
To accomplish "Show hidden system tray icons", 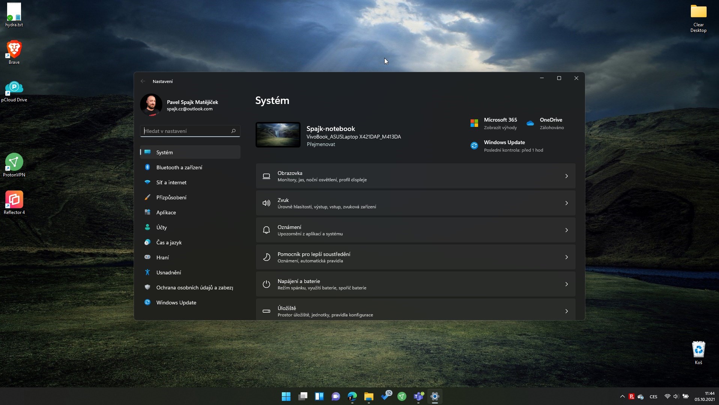I will [623, 396].
